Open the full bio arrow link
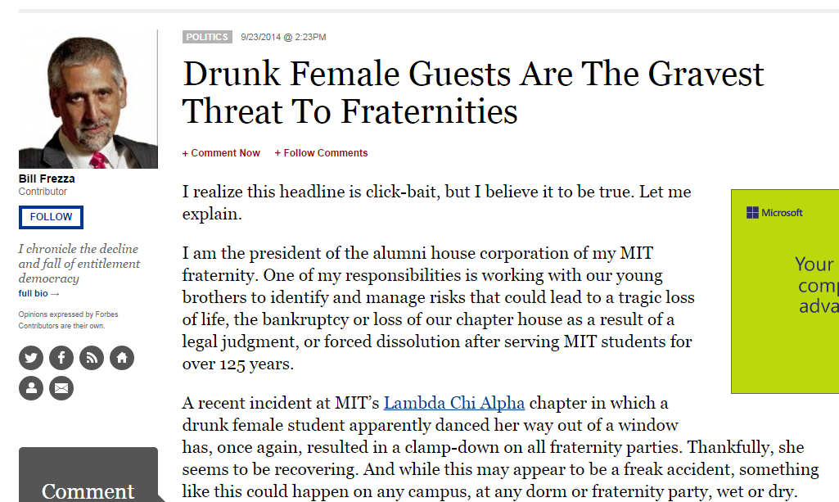The width and height of the screenshot is (839, 502). pyautogui.click(x=39, y=293)
